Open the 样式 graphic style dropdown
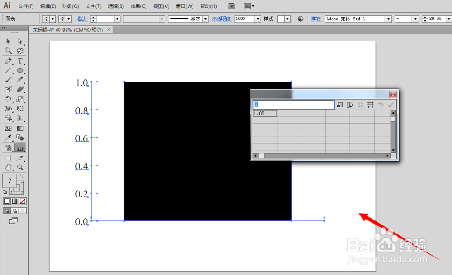 coord(287,19)
